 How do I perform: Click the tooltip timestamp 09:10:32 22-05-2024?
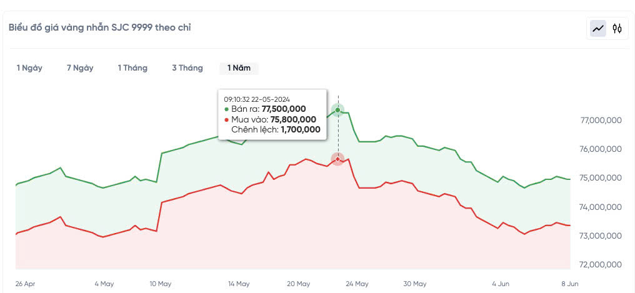[266, 99]
